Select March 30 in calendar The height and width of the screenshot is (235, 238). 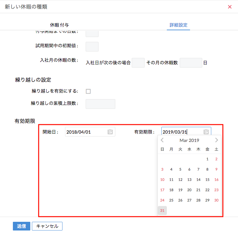coord(216,200)
